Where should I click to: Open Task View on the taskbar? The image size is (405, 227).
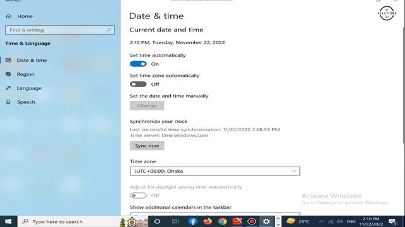(x=175, y=221)
